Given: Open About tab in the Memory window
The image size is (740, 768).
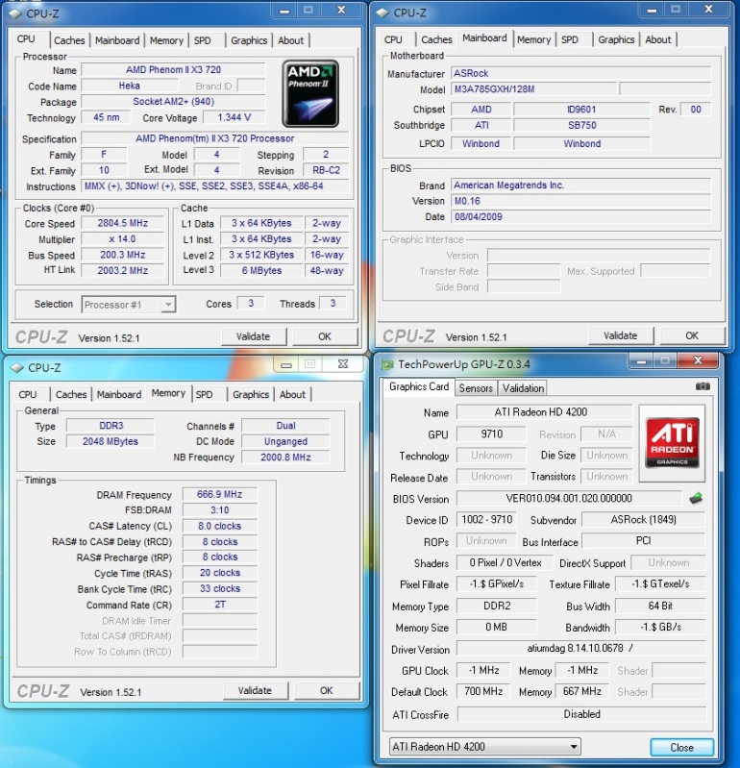Looking at the screenshot, I should click(292, 394).
